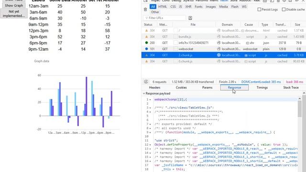The image size is (306, 172).
Task: Toggle the Fonts request filter
Action: [x=199, y=7]
